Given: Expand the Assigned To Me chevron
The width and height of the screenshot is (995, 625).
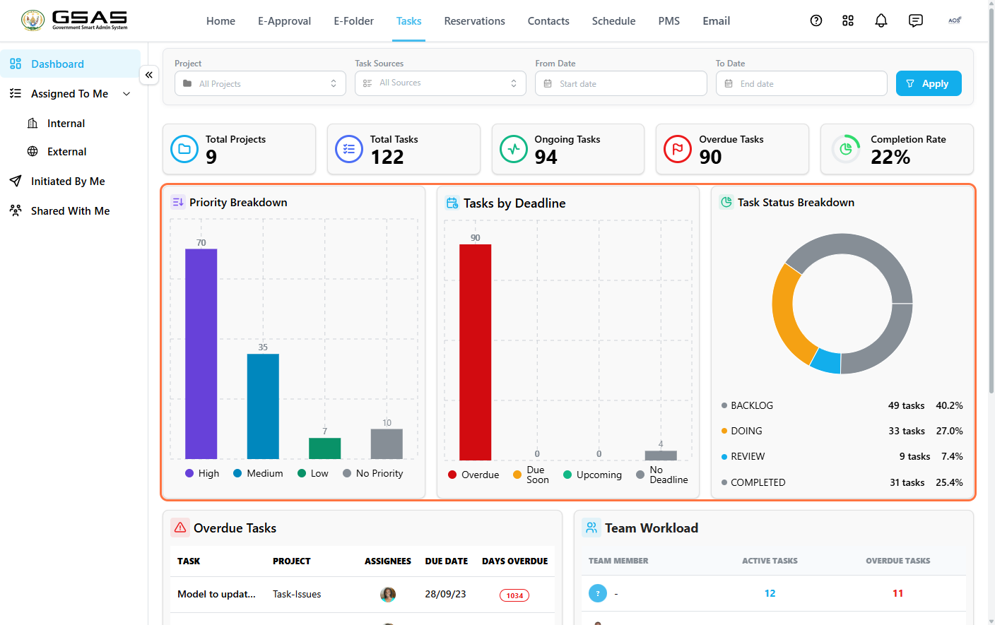Looking at the screenshot, I should pos(126,94).
